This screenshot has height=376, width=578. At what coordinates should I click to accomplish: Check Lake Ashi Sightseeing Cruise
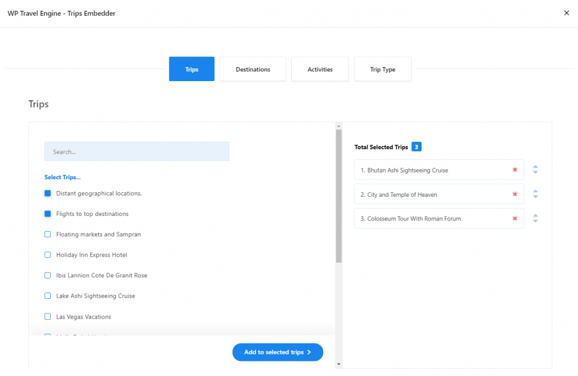(47, 296)
